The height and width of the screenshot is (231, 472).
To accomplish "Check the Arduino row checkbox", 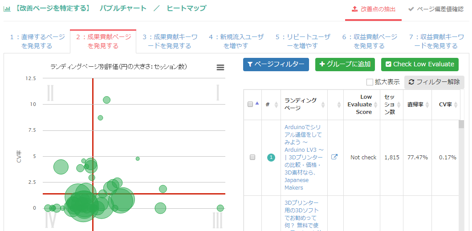I will click(252, 158).
